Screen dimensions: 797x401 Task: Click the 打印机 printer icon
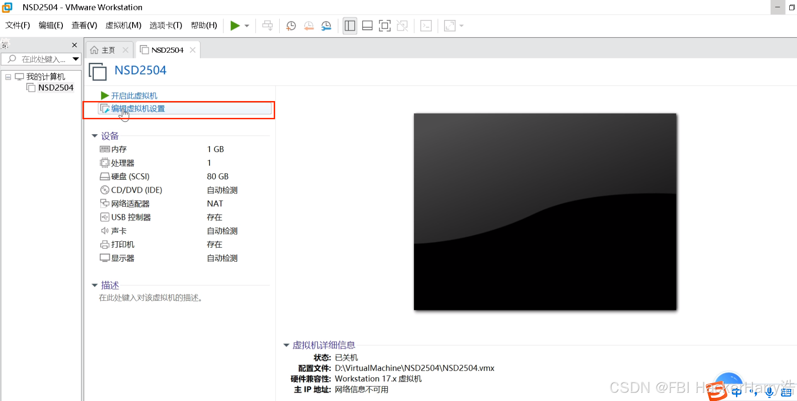(105, 244)
